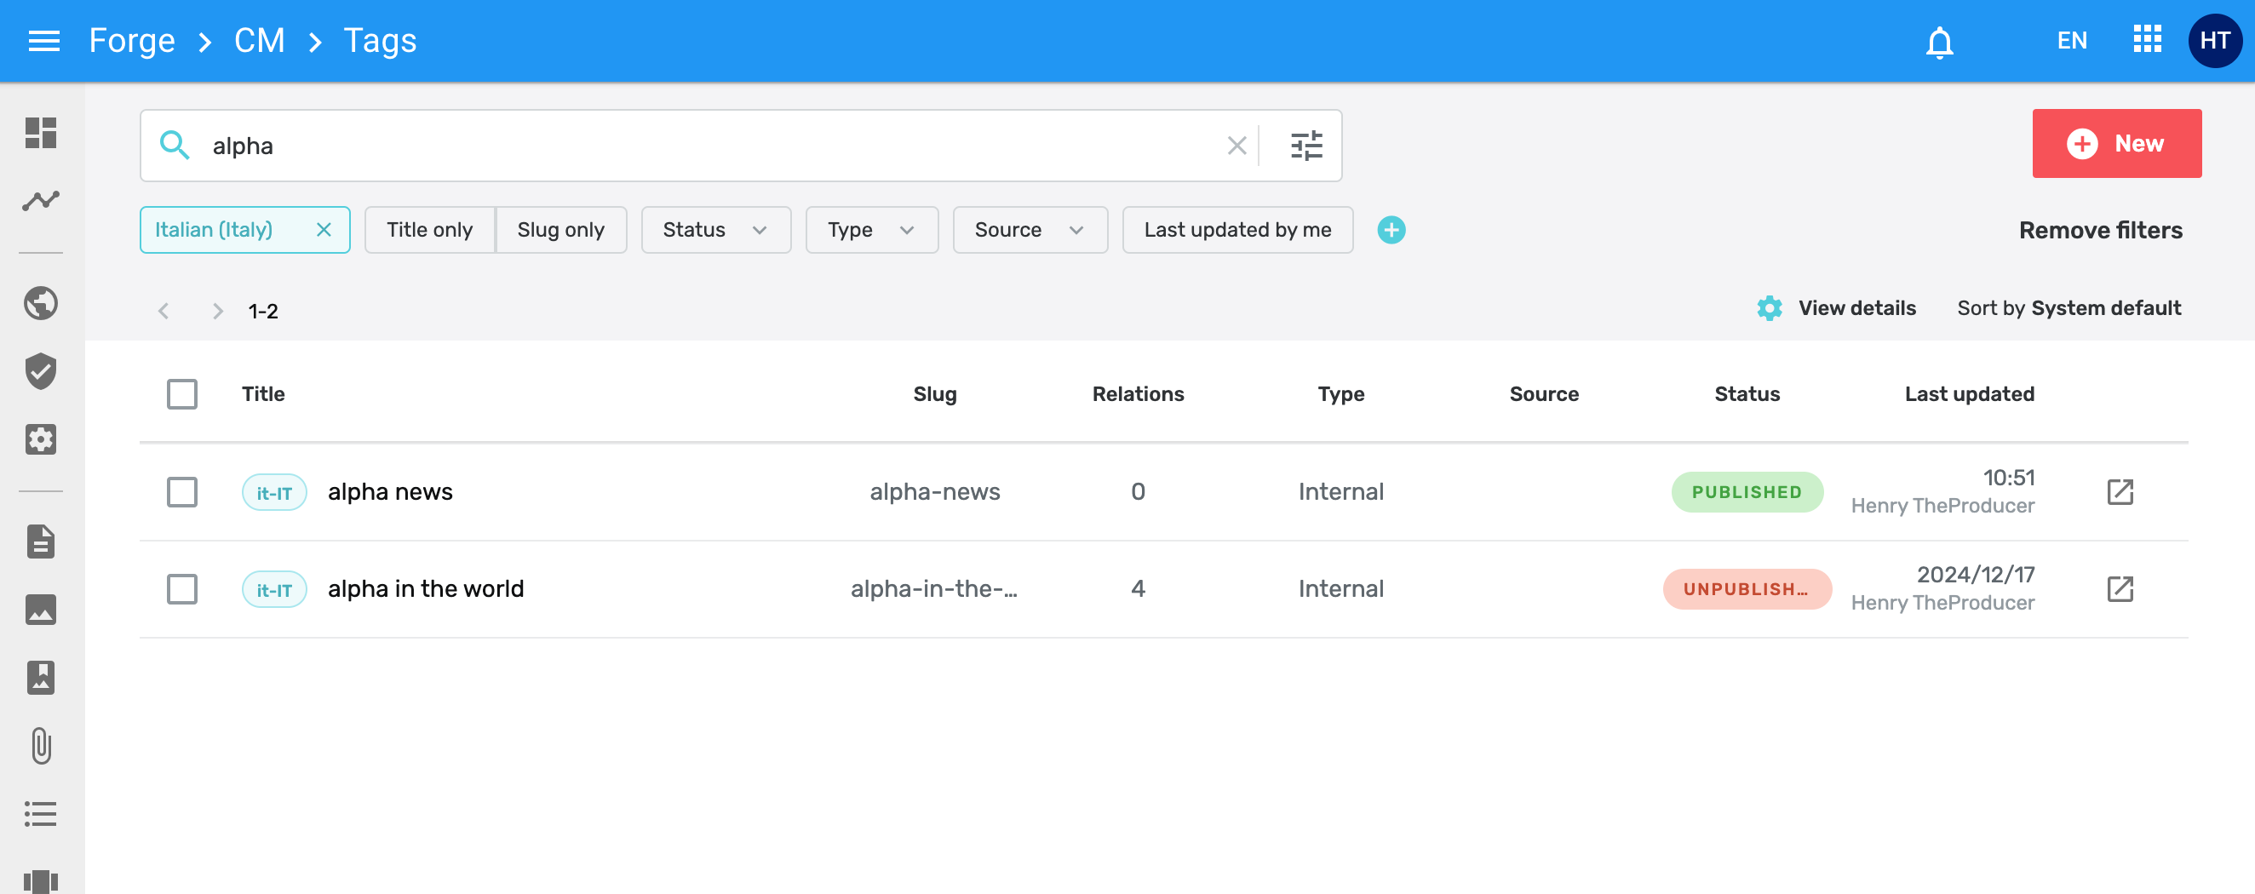This screenshot has width=2255, height=894.
Task: Click the View details link
Action: point(1856,308)
